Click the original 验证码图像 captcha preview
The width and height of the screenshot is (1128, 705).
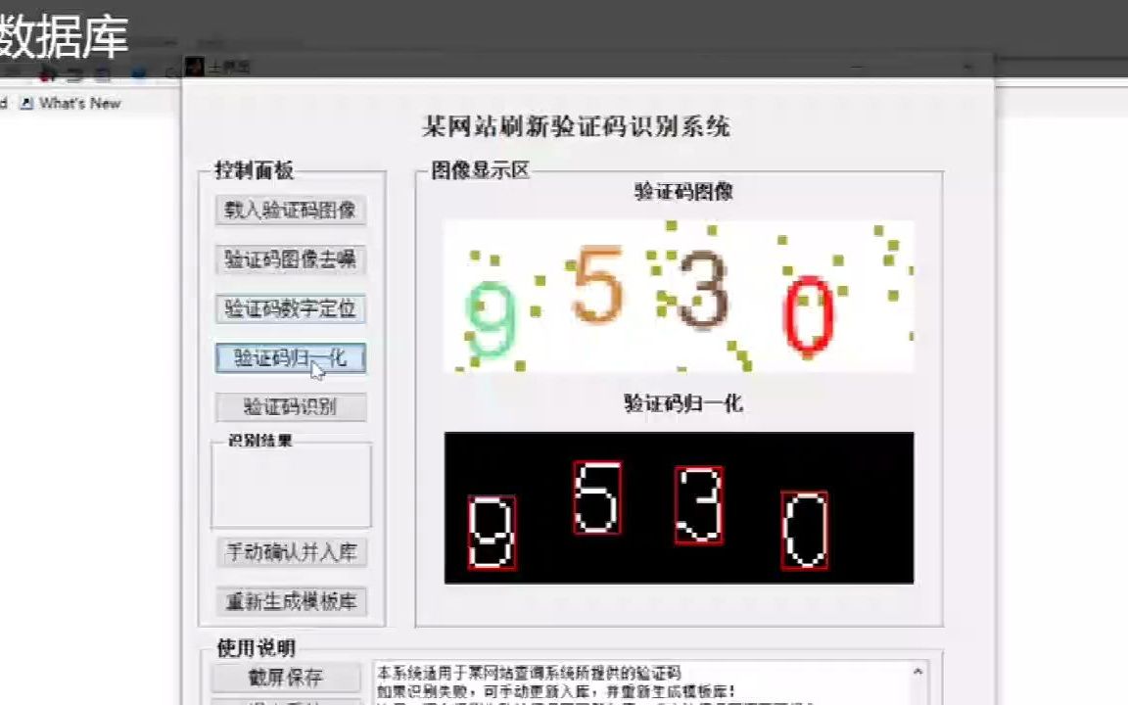[680, 297]
